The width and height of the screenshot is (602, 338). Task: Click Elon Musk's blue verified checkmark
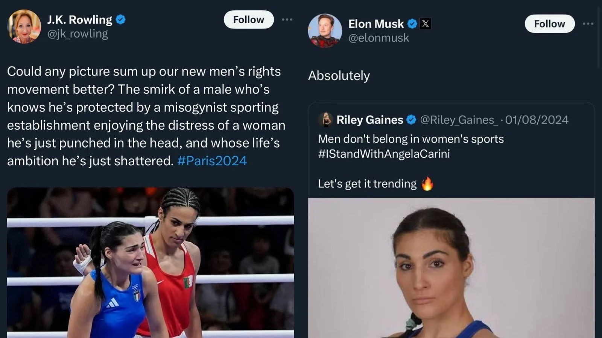point(412,24)
